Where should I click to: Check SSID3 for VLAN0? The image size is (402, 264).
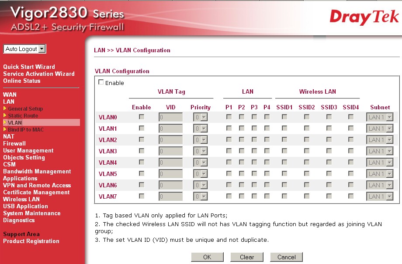[x=329, y=117]
